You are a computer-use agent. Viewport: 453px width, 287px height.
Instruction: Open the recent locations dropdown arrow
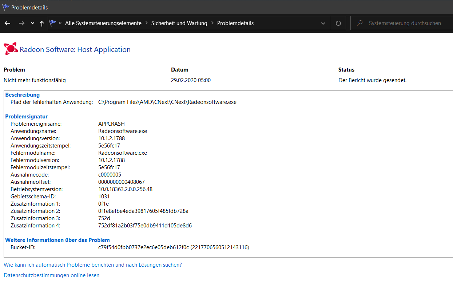tap(32, 24)
